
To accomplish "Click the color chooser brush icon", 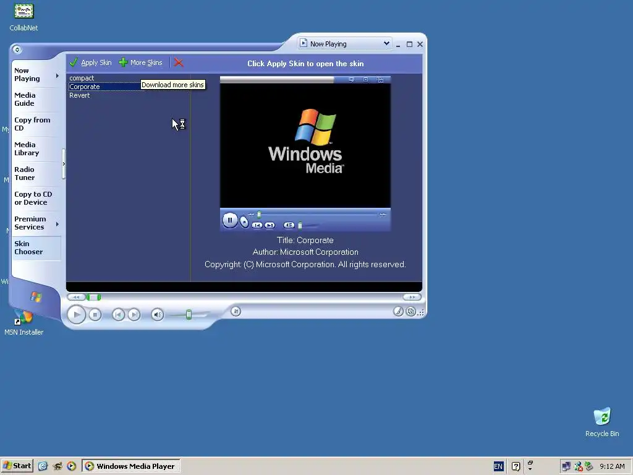I will (x=399, y=312).
